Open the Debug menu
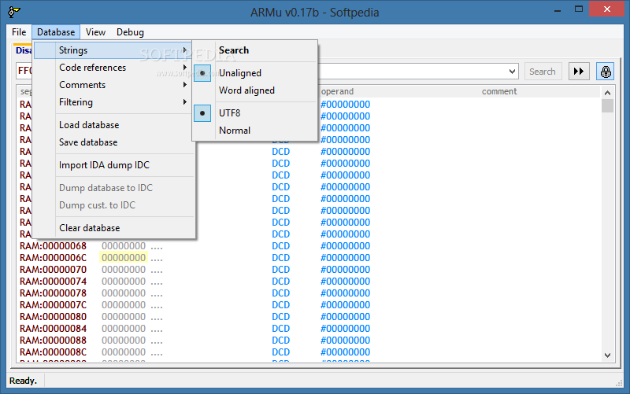This screenshot has height=394, width=630. [x=130, y=32]
